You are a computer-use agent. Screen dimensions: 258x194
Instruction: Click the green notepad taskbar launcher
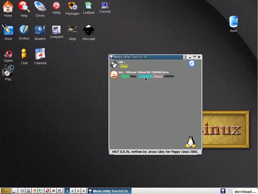pyautogui.click(x=41, y=191)
